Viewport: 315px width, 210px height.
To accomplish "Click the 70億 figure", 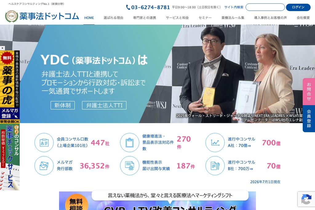I will click(x=273, y=166).
